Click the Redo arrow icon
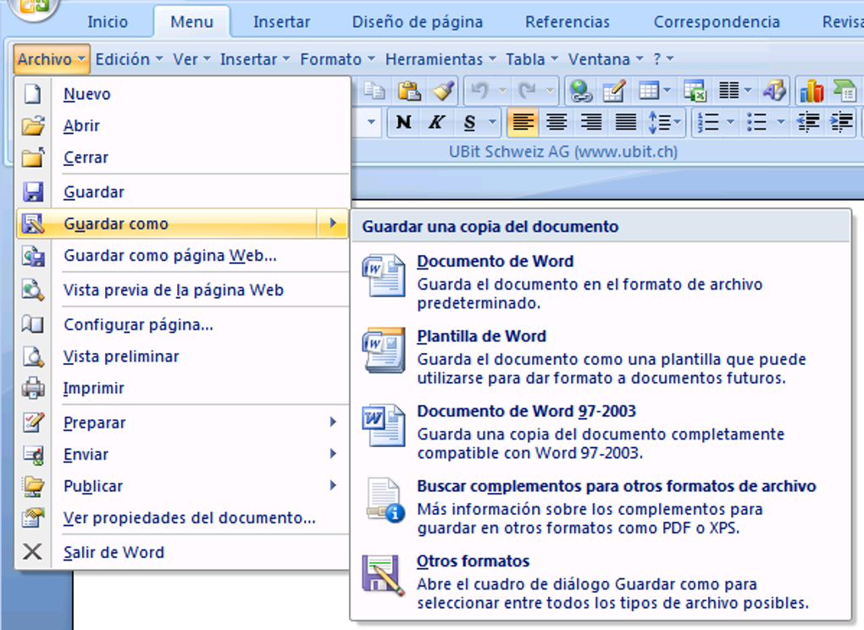Viewport: 864px width, 630px height. (528, 91)
